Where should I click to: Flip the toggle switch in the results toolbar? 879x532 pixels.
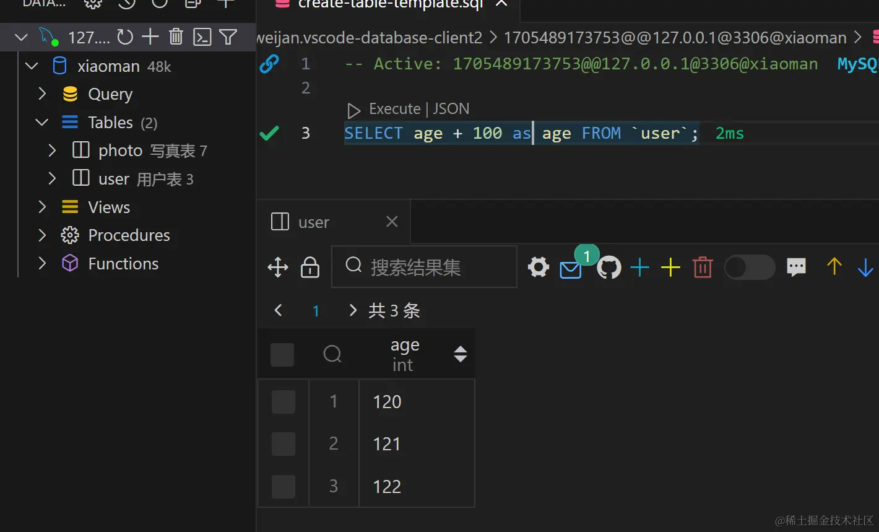click(750, 268)
